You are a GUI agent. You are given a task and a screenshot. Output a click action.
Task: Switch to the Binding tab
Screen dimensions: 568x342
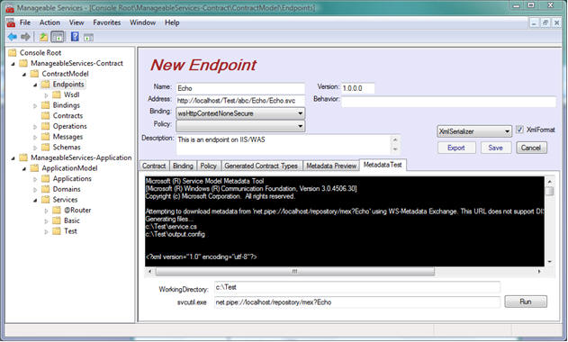click(183, 166)
